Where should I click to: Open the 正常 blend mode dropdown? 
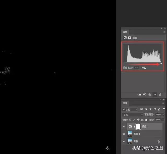point(133,114)
